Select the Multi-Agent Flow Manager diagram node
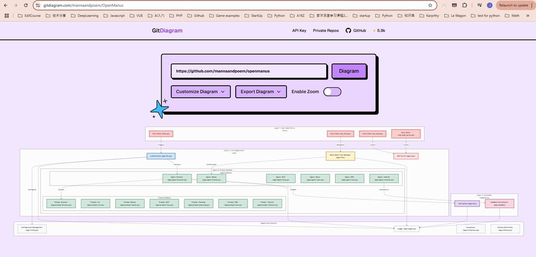 (x=340, y=156)
